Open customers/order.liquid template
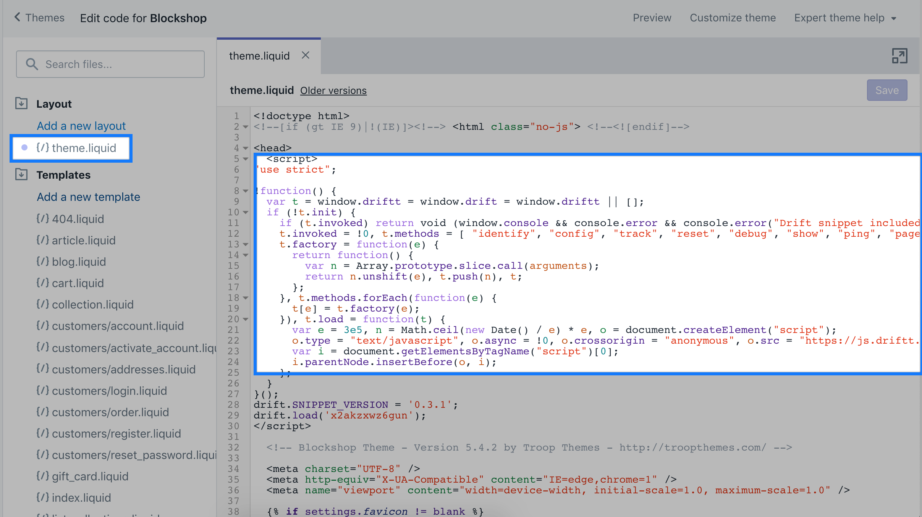 [x=103, y=412]
